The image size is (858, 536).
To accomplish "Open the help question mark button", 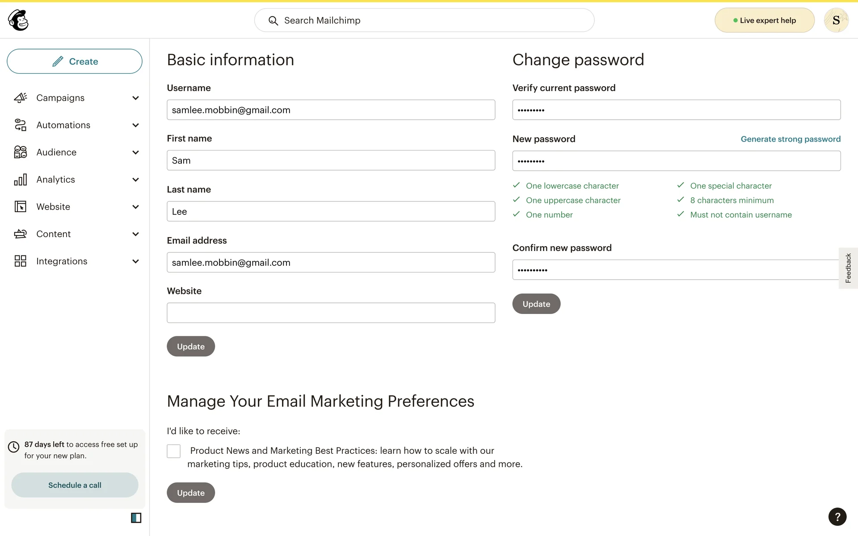I will click(837, 517).
